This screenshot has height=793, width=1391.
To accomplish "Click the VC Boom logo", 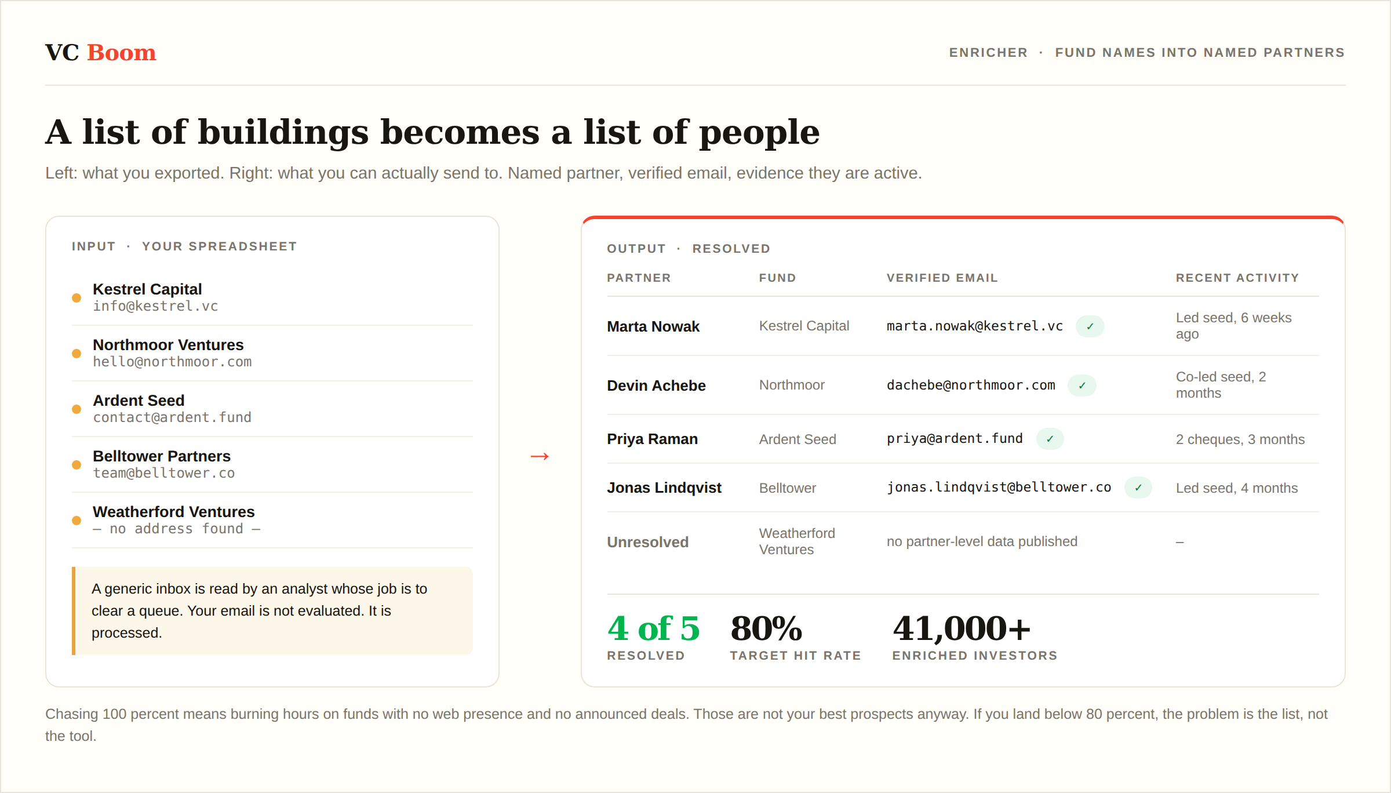I will pyautogui.click(x=101, y=53).
